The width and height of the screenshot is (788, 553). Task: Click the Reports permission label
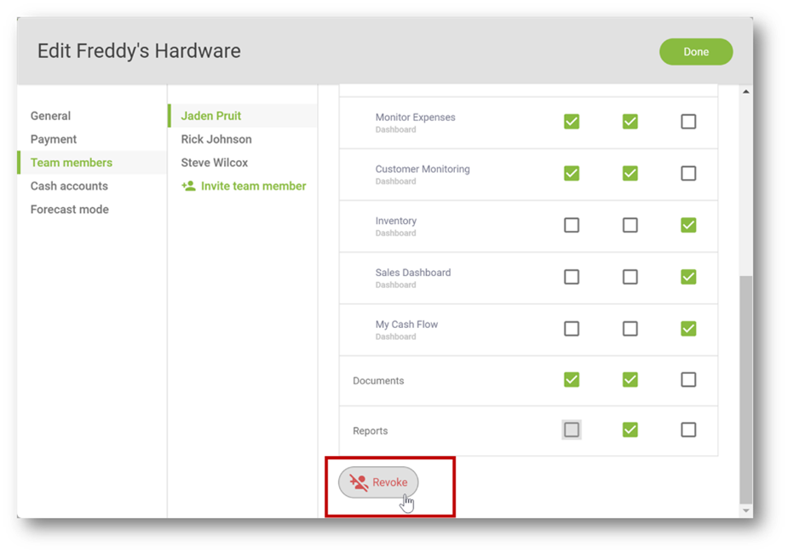point(370,431)
